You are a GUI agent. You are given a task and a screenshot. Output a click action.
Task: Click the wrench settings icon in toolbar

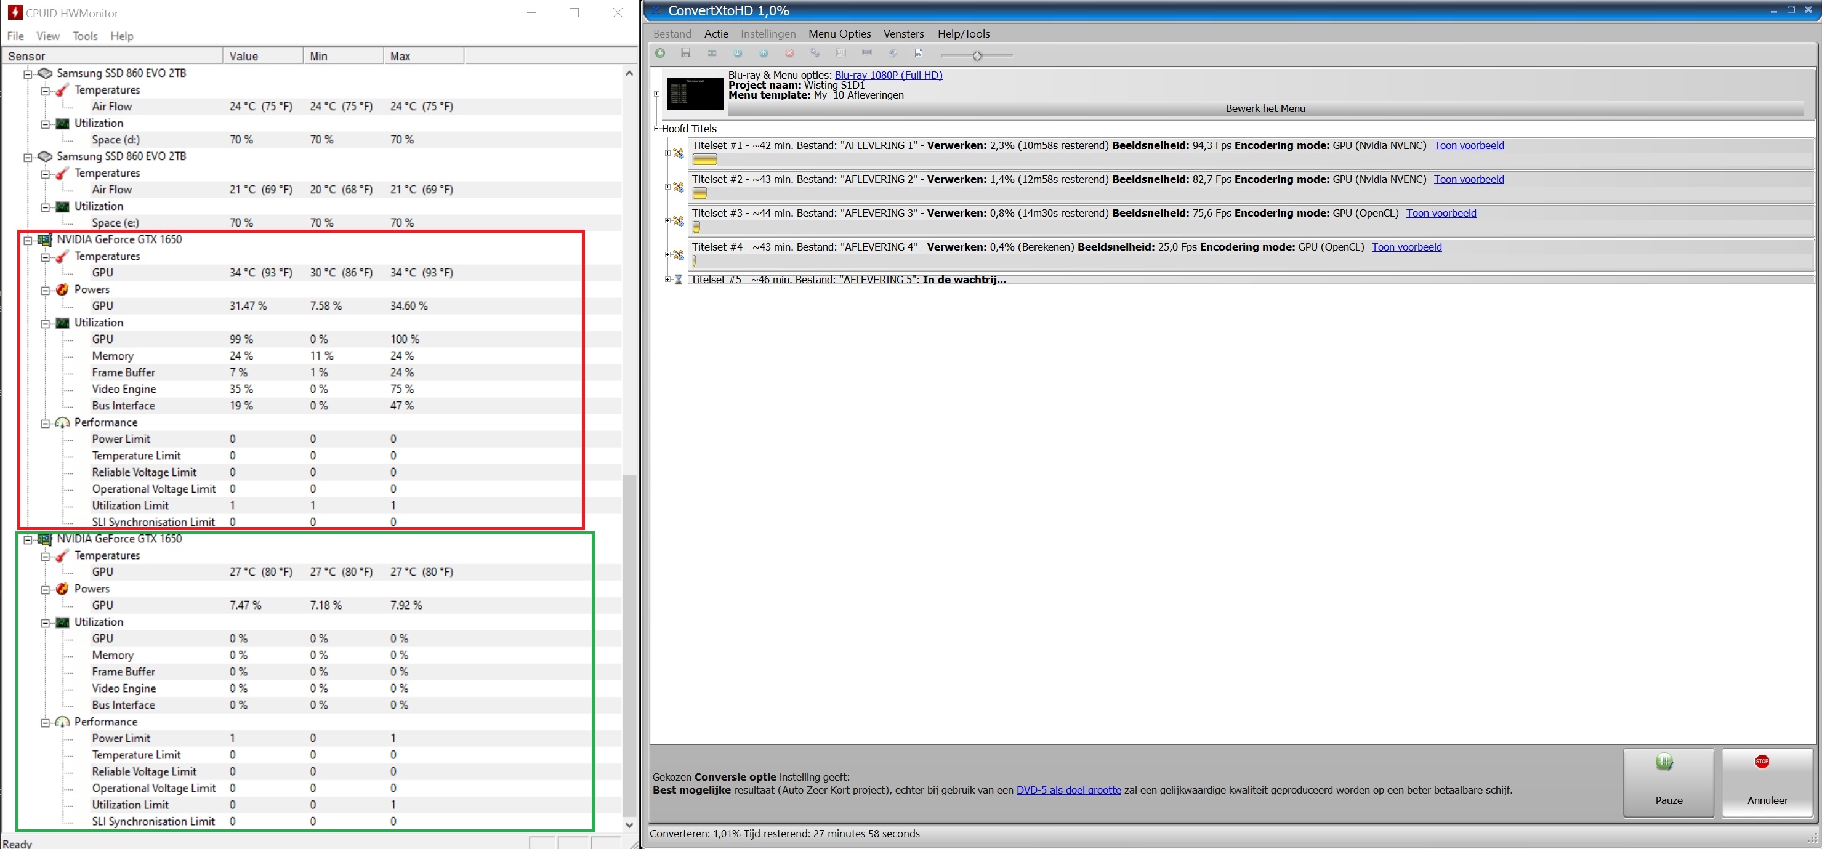(815, 53)
